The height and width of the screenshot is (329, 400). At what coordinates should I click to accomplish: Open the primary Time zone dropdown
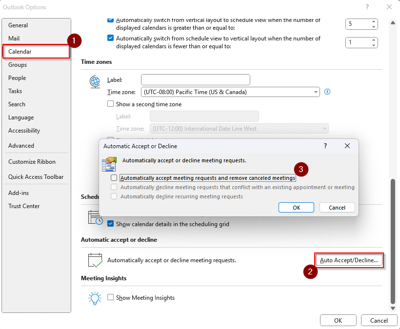click(230, 92)
